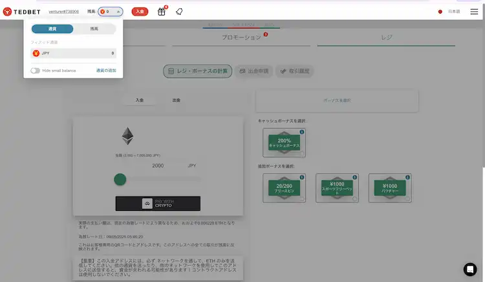
Task: Open the プロモーション tab
Action: click(x=241, y=38)
